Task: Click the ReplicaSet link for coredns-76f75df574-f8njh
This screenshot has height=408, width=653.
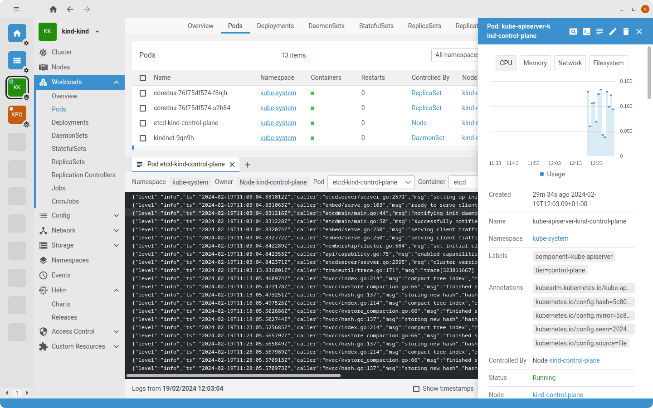Action: pos(426,93)
